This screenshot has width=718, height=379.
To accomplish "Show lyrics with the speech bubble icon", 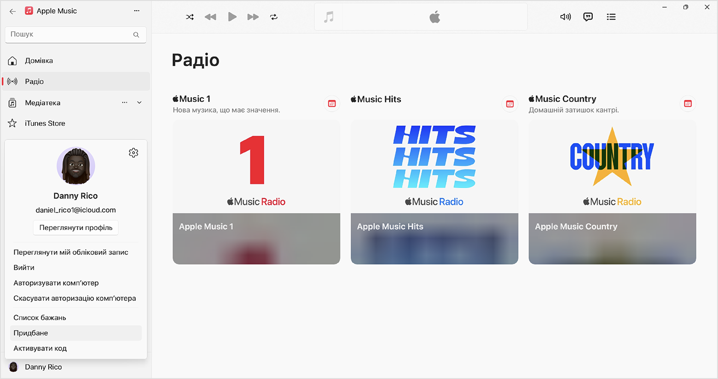I will pos(588,17).
